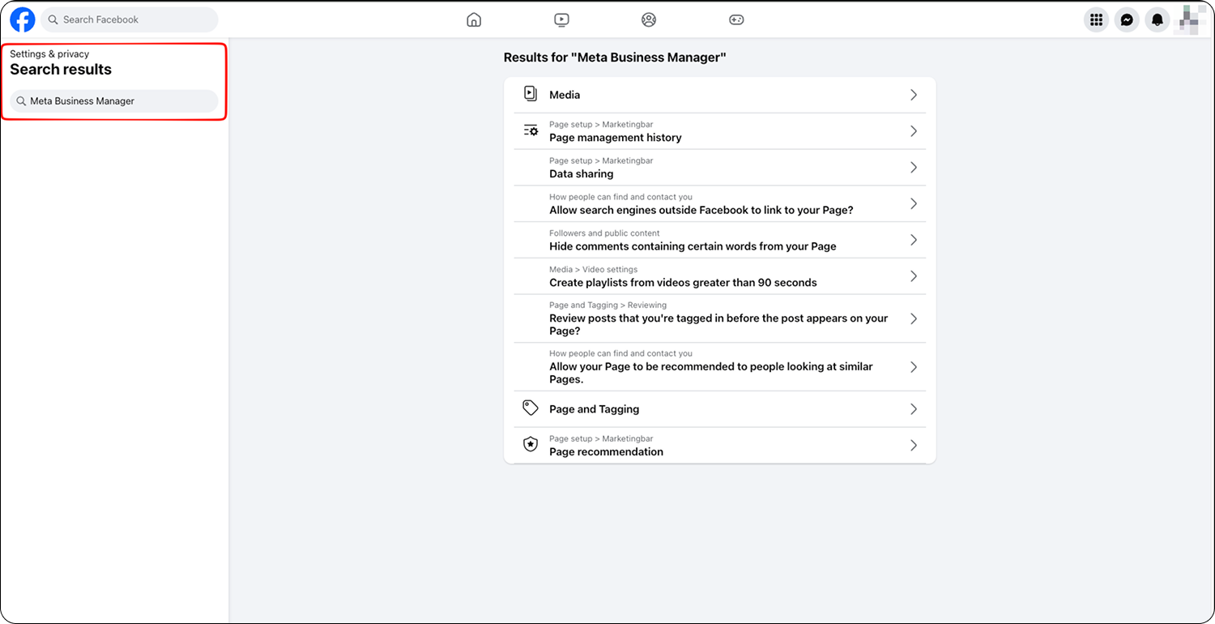This screenshot has width=1215, height=624.
Task: Open the Media search result
Action: [x=720, y=95]
